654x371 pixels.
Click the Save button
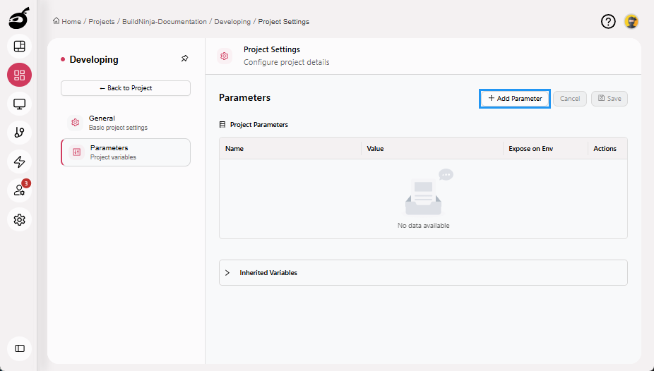click(610, 99)
